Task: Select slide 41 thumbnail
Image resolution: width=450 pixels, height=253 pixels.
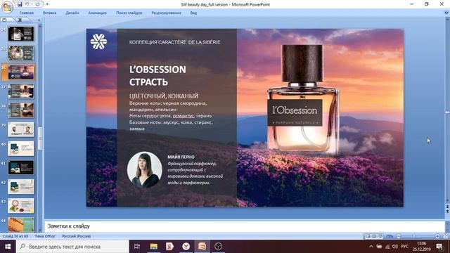Action: point(21,167)
